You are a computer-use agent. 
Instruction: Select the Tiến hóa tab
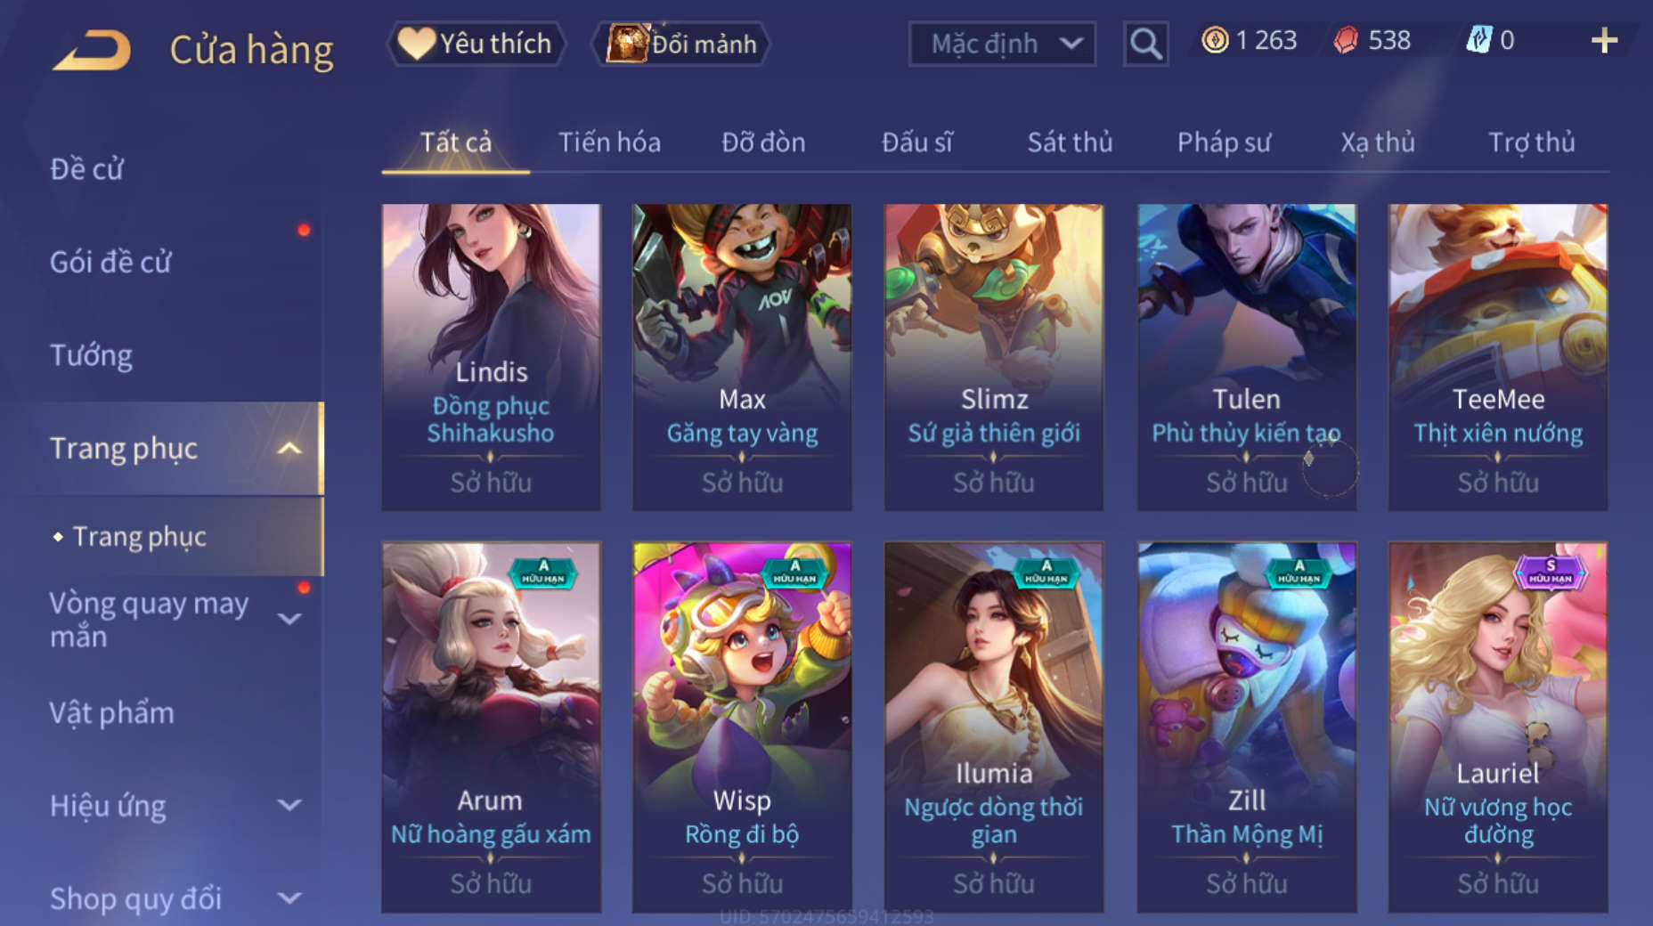coord(609,142)
